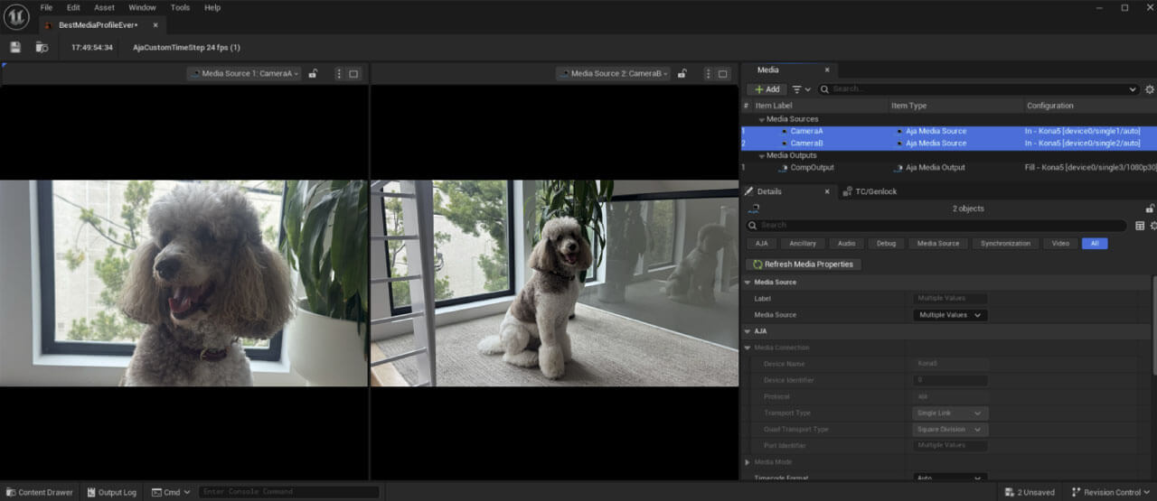Screen dimensions: 1157x501
Task: Toggle Details property matrix grid icon
Action: click(x=1139, y=226)
